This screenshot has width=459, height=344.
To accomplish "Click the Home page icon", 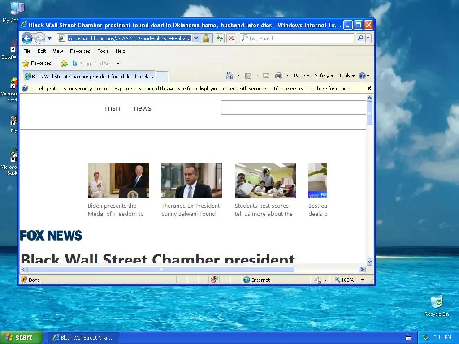I will tap(229, 76).
